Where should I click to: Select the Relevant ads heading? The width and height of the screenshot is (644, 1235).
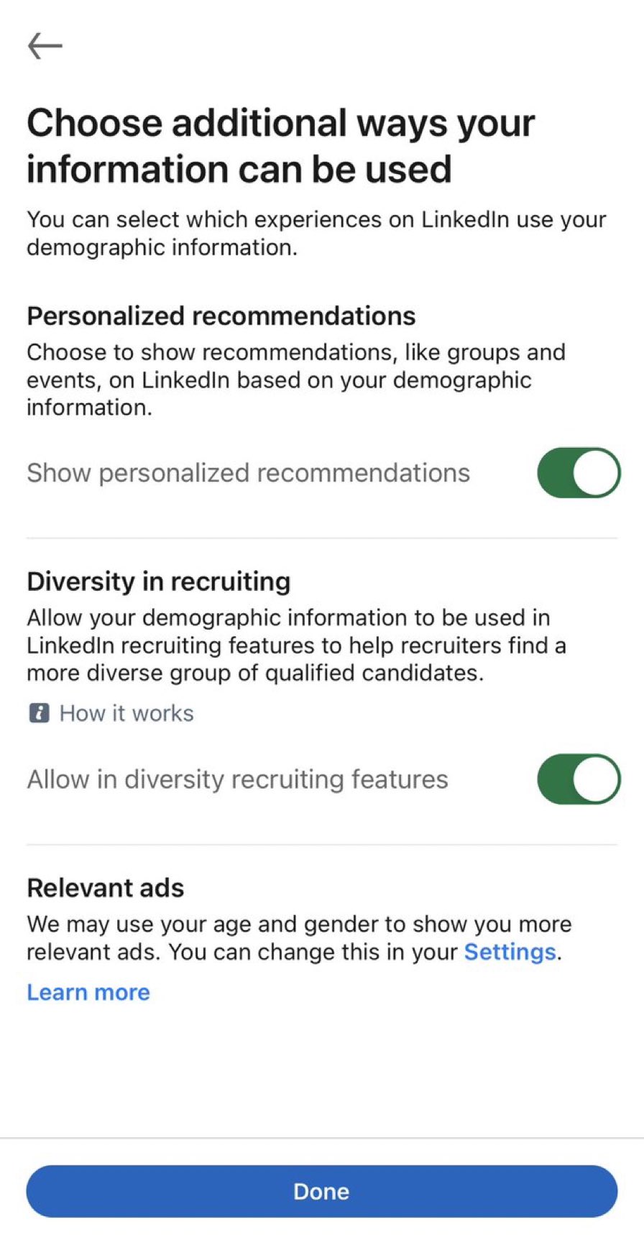(106, 889)
